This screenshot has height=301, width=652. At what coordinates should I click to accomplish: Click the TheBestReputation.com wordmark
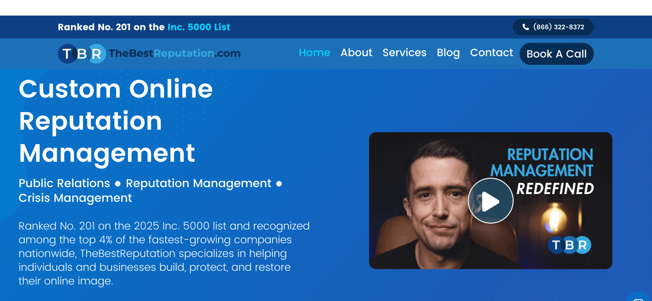[175, 53]
